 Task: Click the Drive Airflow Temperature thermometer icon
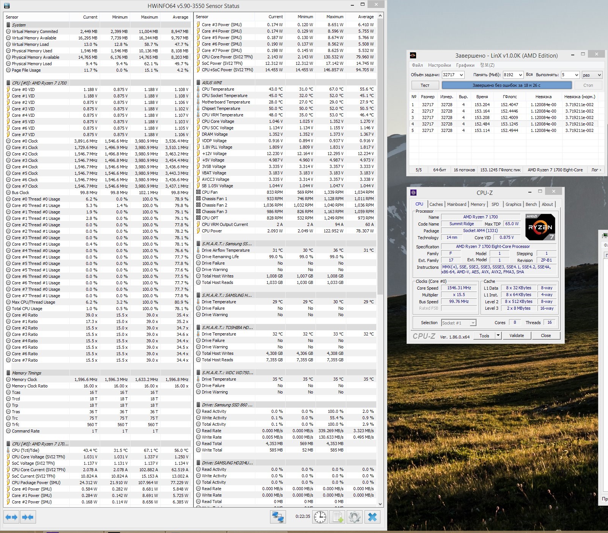tap(198, 250)
